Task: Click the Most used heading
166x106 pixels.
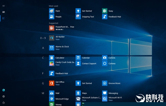Action: (x=53, y=6)
